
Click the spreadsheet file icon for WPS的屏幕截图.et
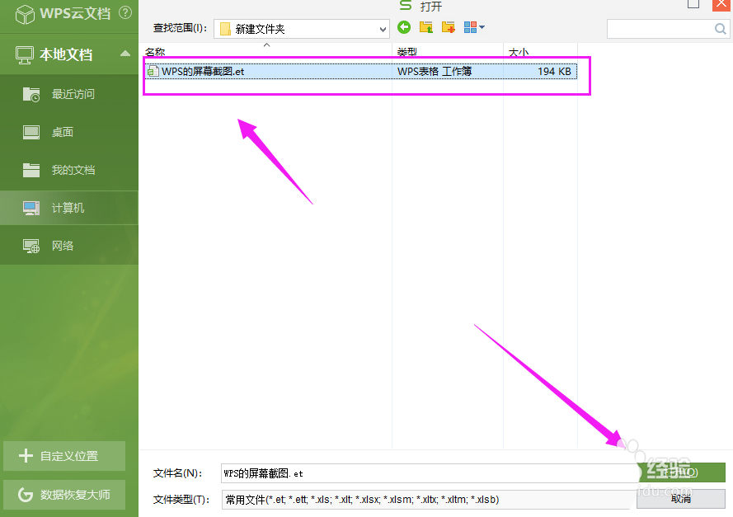[153, 72]
